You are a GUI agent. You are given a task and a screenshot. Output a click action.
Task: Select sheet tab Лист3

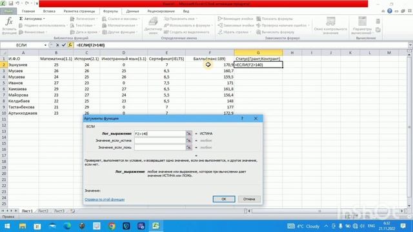[59, 211]
